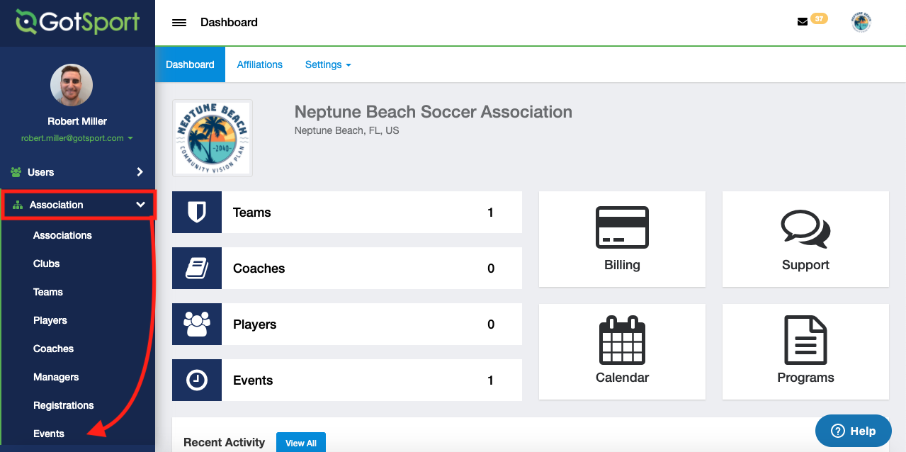Click the Recent Activity heading
The width and height of the screenshot is (906, 452).
click(x=224, y=442)
